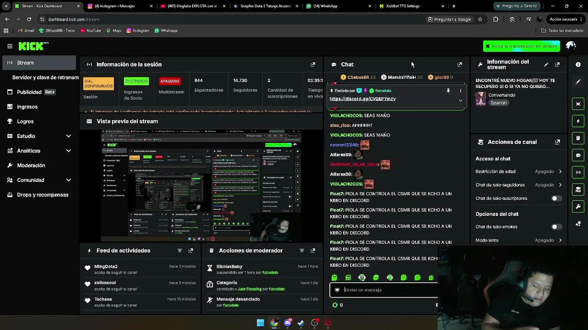Expand the pinned message chevron in chat
This screenshot has height=330, width=588.
pos(460,100)
